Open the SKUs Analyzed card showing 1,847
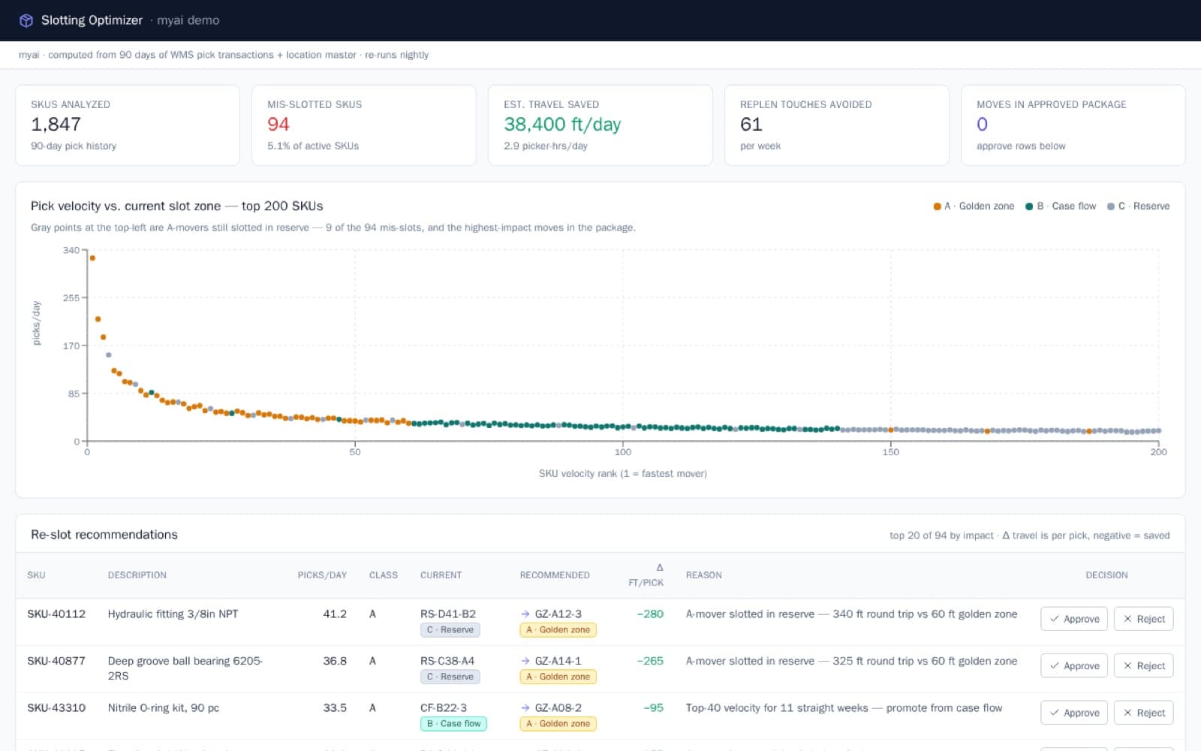Viewport: 1201px width, 751px height. [x=128, y=125]
